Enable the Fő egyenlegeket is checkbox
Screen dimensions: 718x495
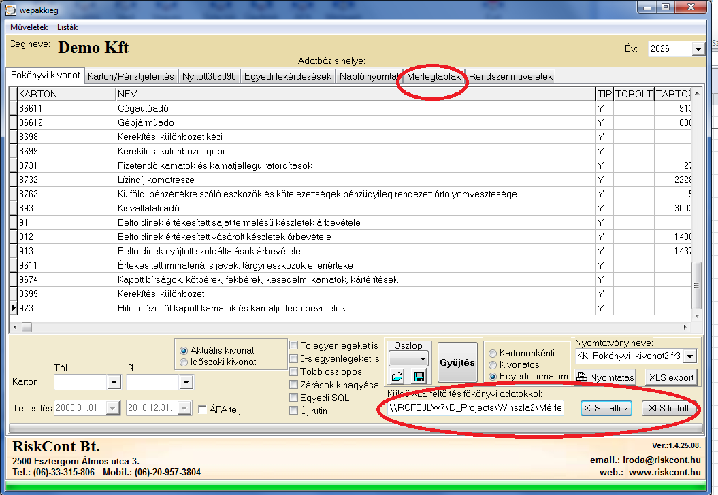point(294,345)
